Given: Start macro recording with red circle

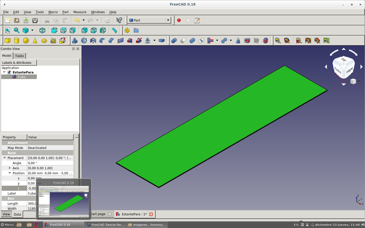Looking at the screenshot, I should coord(179,20).
